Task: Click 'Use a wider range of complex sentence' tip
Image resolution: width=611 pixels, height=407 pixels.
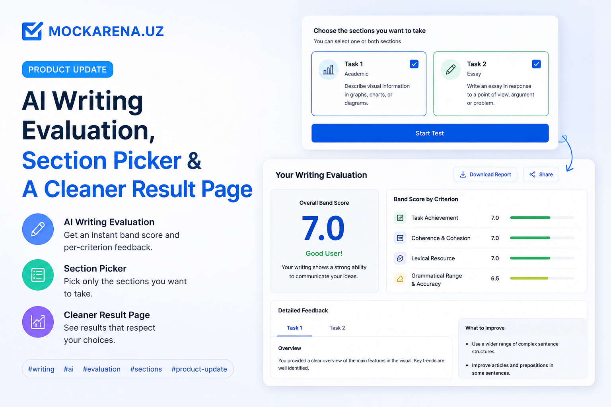Action: (x=515, y=348)
